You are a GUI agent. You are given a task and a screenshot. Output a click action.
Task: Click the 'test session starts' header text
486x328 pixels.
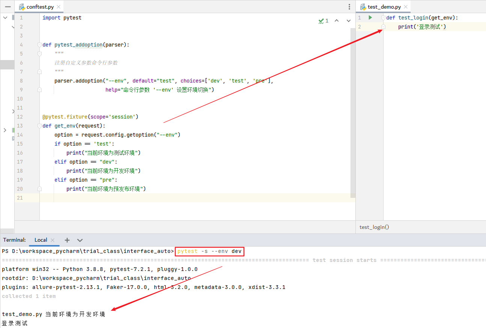point(345,260)
